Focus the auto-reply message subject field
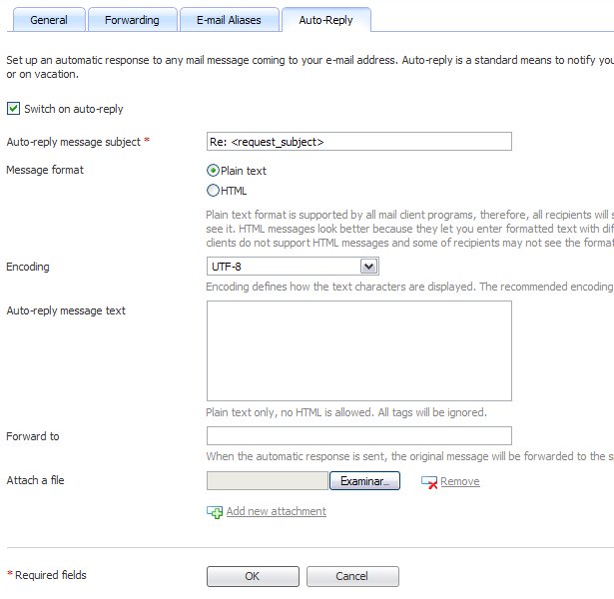Screen dimensions: 614x599 pyautogui.click(x=358, y=142)
